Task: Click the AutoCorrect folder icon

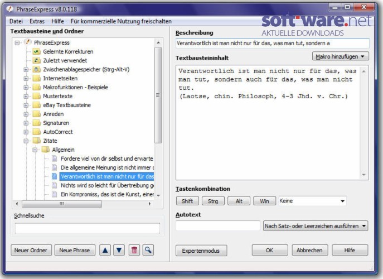Action: click(x=37, y=132)
